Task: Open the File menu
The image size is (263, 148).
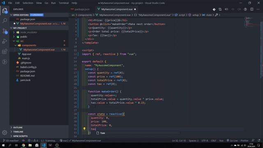Action: pyautogui.click(x=10, y=3)
